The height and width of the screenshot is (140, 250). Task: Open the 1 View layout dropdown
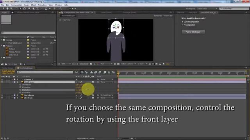[142, 64]
